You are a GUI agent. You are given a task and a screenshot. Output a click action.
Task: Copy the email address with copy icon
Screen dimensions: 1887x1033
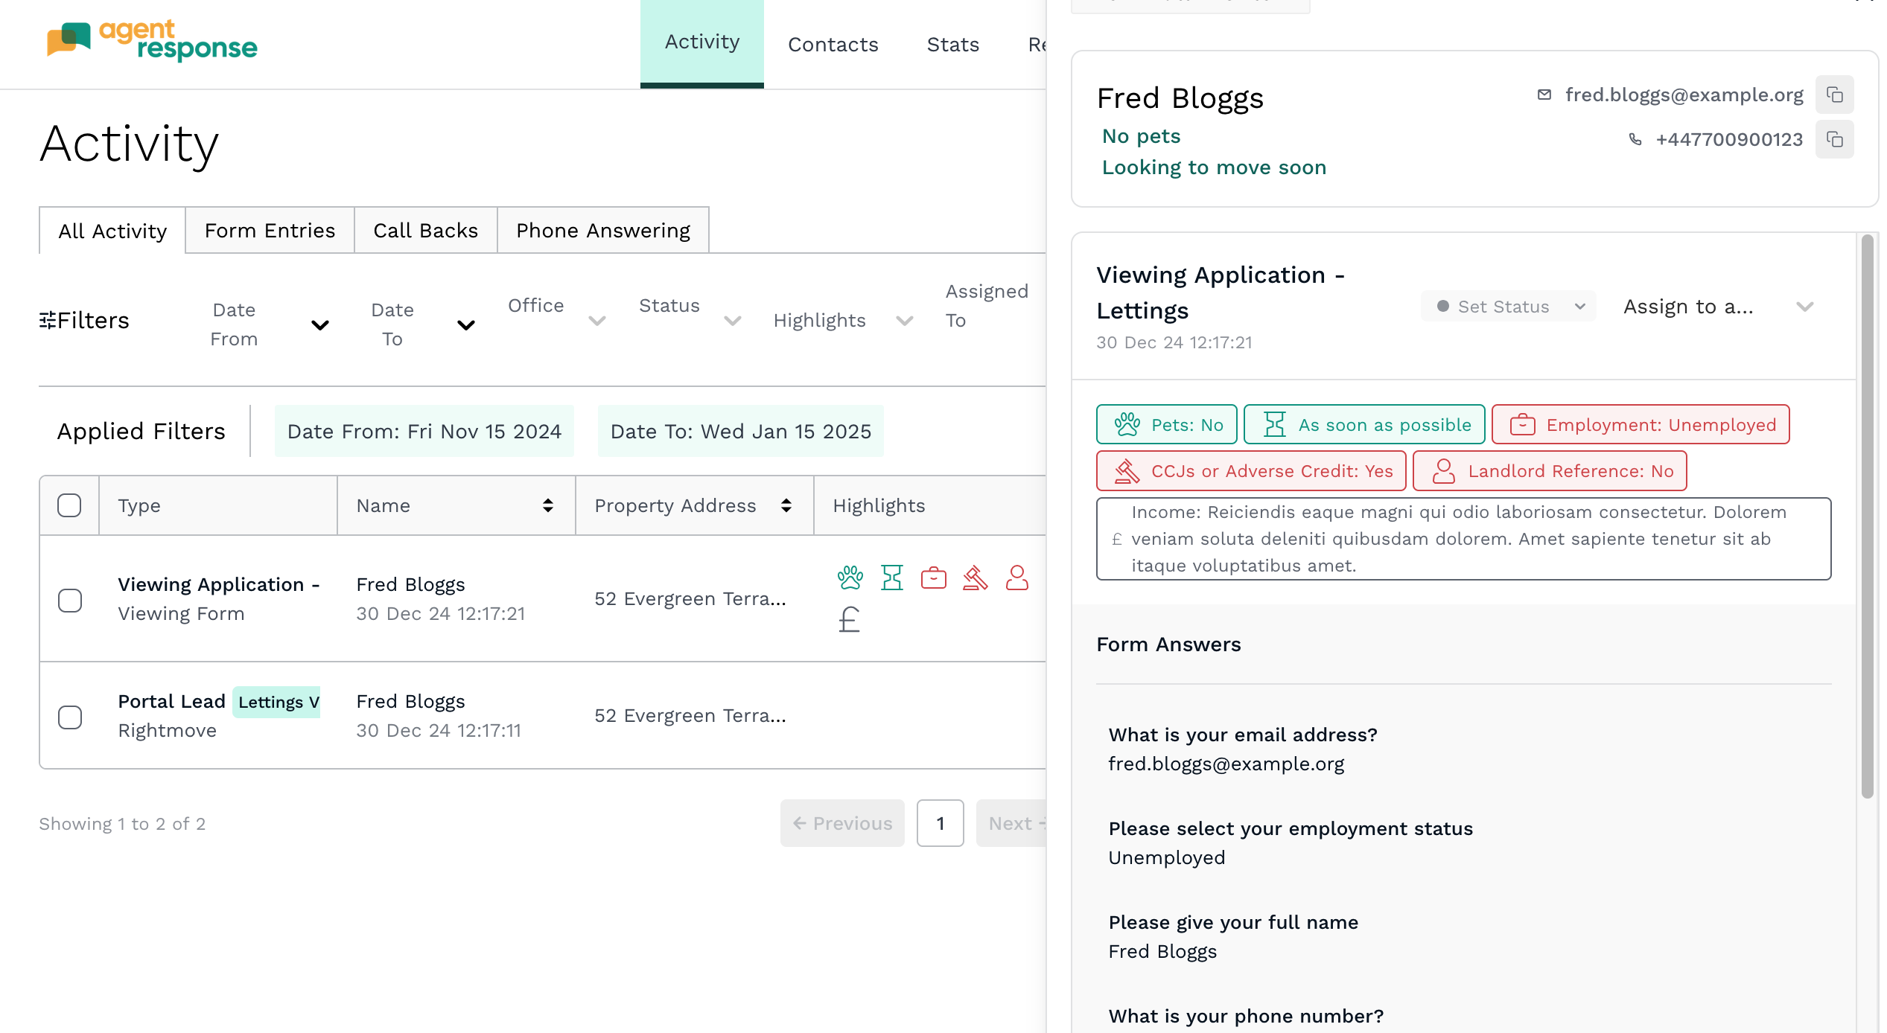click(x=1834, y=95)
